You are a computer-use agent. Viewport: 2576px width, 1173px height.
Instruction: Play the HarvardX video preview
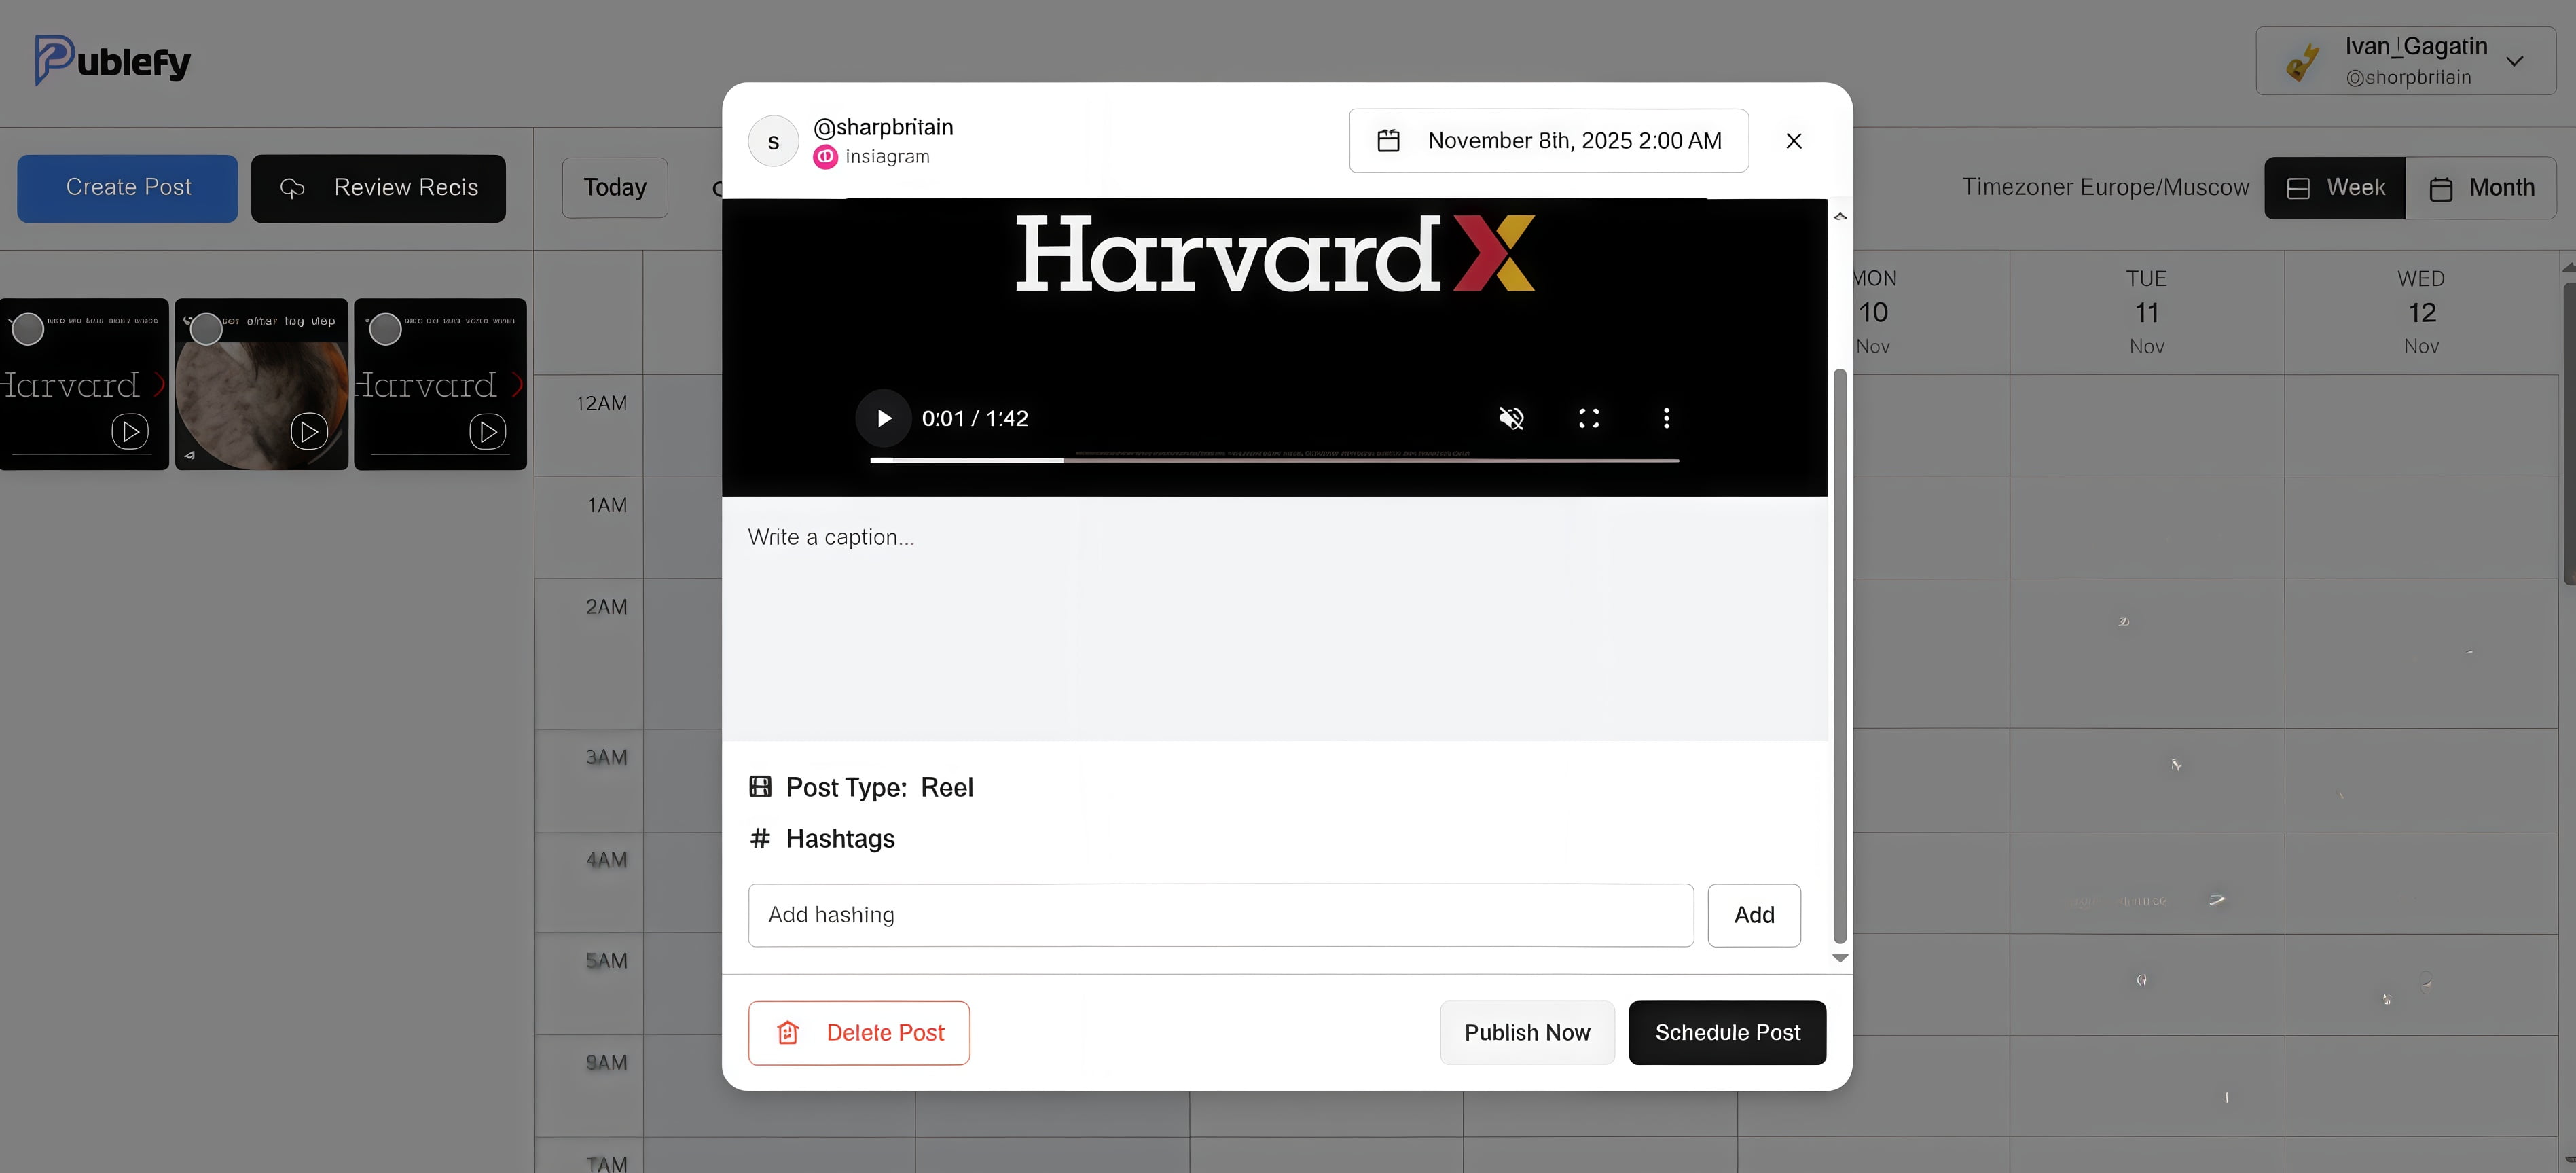coord(883,418)
